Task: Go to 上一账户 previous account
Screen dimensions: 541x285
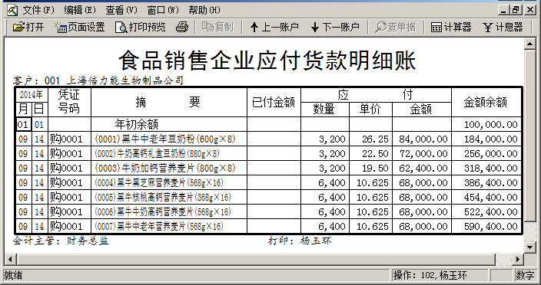Action: click(274, 27)
